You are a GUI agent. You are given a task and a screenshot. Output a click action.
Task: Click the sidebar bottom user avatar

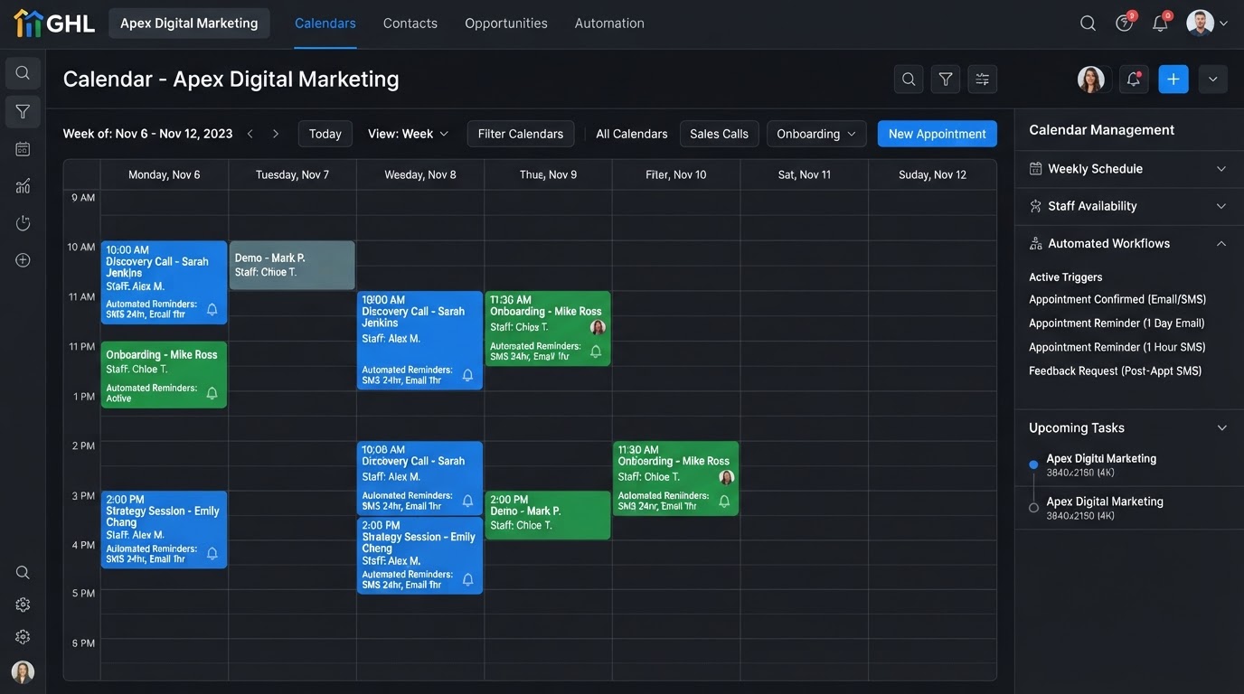[x=23, y=672]
